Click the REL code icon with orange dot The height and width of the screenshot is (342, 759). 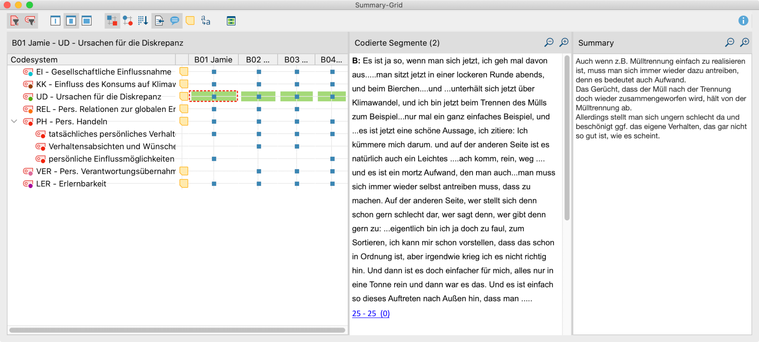point(28,109)
